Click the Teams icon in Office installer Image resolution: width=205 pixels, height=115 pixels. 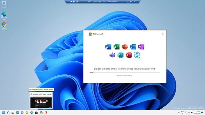[x=112, y=55]
